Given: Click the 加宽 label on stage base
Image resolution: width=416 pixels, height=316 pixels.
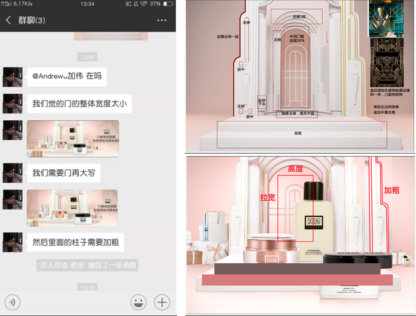Looking at the screenshot, I should coord(298,133).
